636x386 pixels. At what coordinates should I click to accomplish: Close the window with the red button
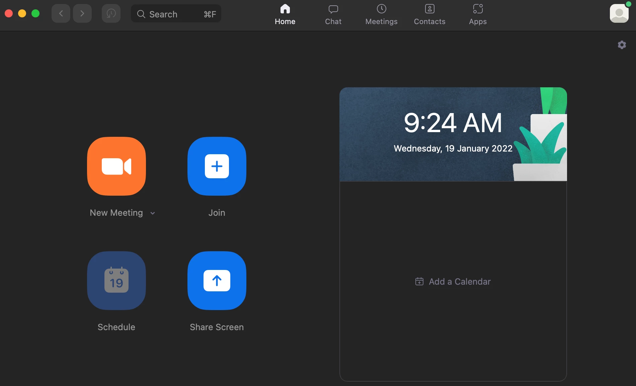(9, 13)
